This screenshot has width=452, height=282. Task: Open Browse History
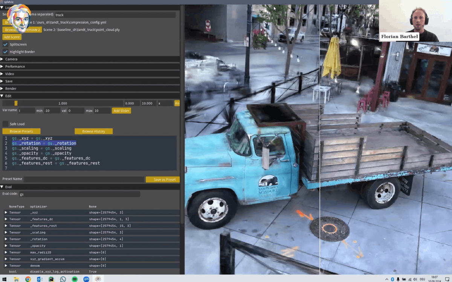[x=93, y=131]
